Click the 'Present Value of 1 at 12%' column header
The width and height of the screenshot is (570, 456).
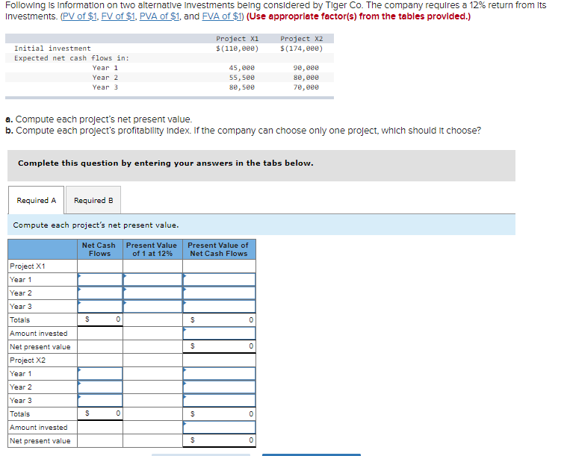pos(152,249)
